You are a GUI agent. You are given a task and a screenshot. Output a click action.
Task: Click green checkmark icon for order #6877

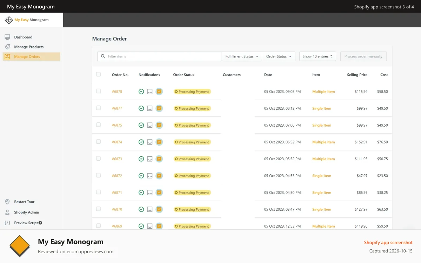[x=141, y=108]
